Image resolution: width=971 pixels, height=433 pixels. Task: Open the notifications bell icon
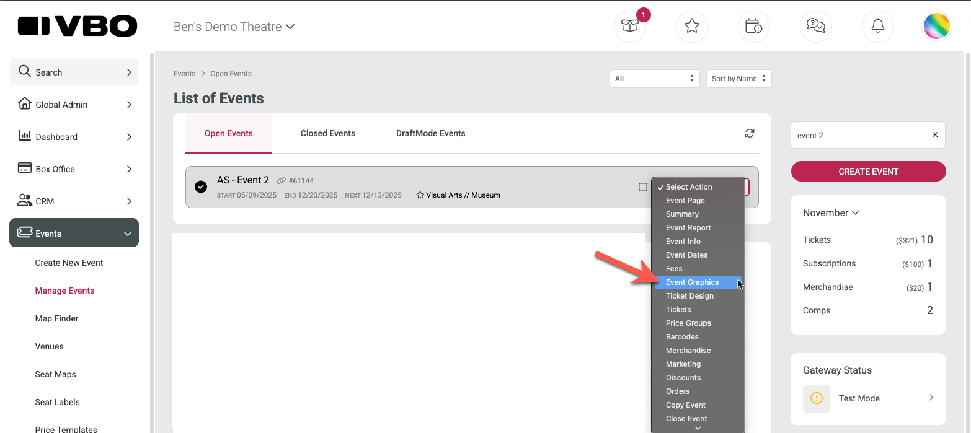[878, 27]
